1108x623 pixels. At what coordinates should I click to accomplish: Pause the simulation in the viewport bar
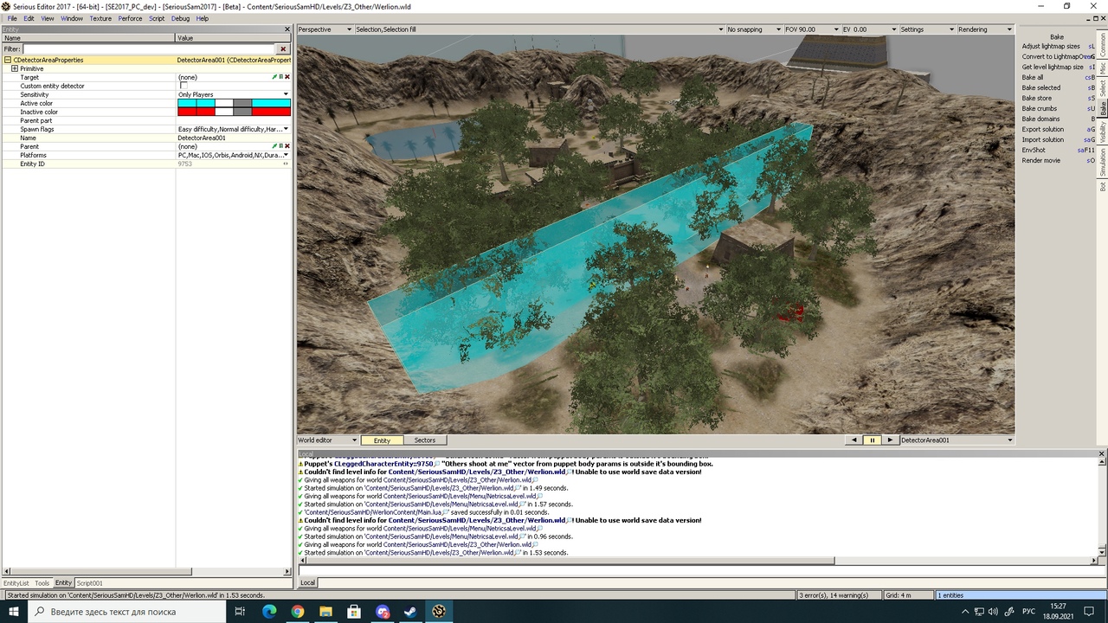(872, 440)
